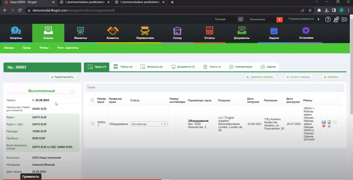The height and width of the screenshot is (180, 353).
Task: Tick the checkbox for cargo 00003-1
Action: 93,124
